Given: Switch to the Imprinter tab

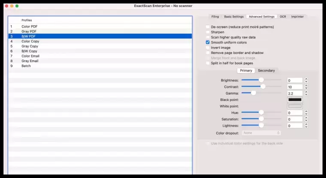Looking at the screenshot, I should 297,17.
